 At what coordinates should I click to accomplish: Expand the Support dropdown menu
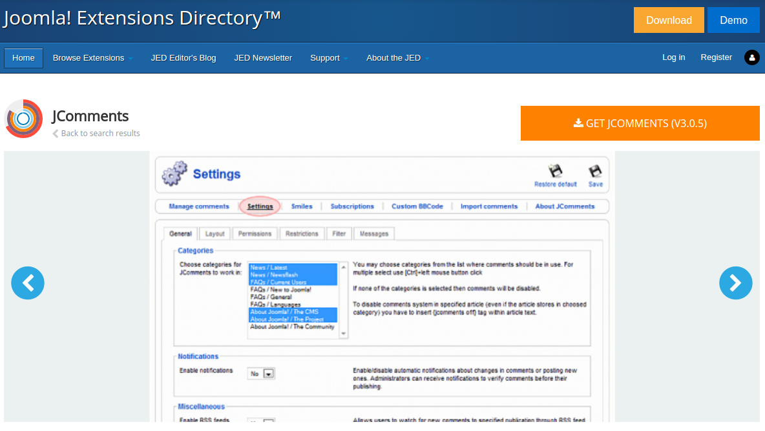point(329,58)
